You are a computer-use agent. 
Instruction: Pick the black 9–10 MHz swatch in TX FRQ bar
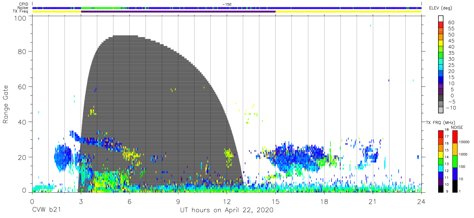pyautogui.click(x=440, y=188)
